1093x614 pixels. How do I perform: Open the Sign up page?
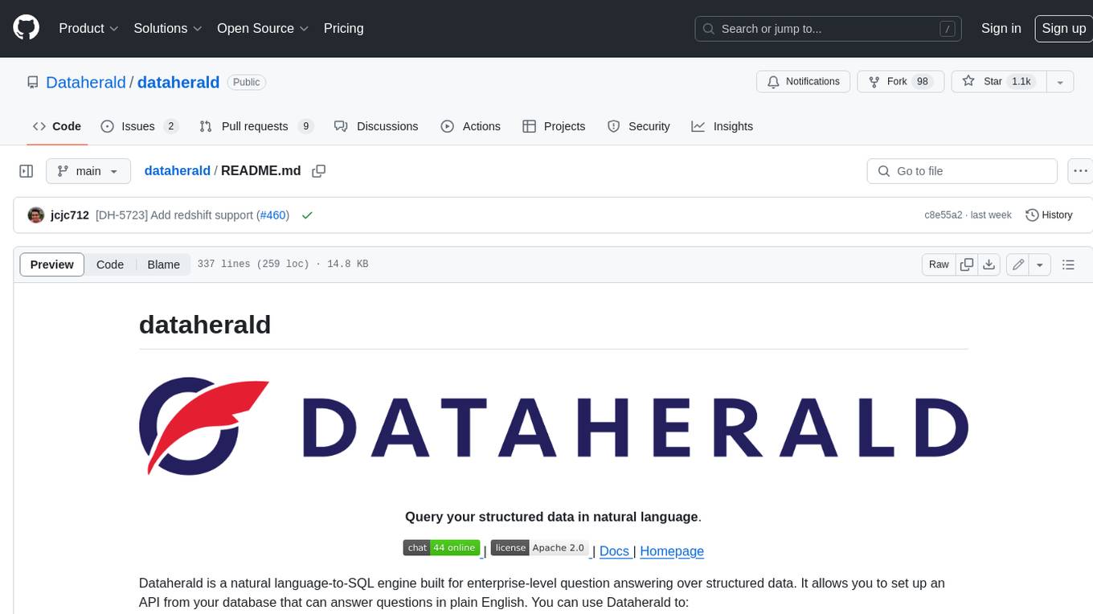tap(1063, 28)
